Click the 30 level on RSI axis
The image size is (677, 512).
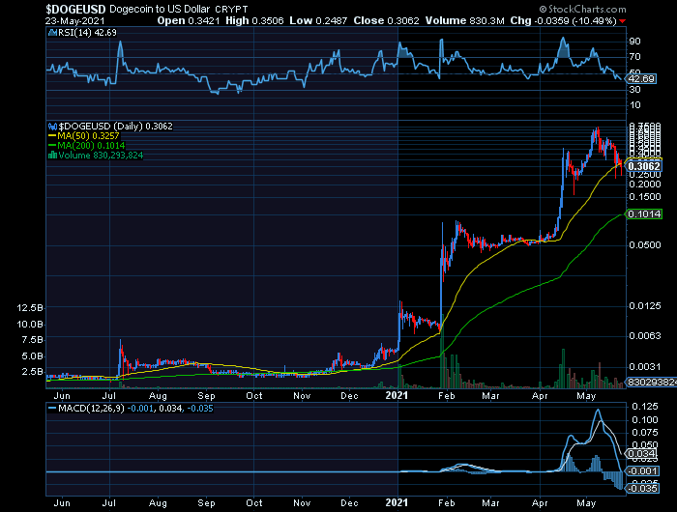click(x=635, y=89)
